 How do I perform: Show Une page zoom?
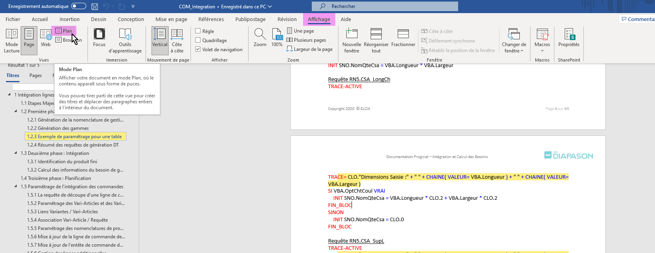[301, 31]
